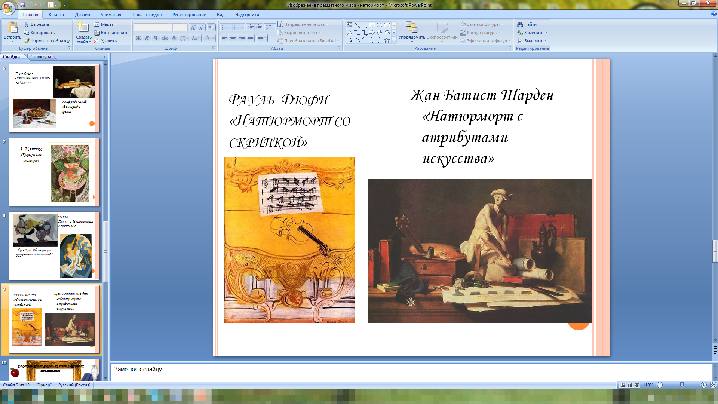Click the notes field Заметки к слайду

(x=411, y=371)
